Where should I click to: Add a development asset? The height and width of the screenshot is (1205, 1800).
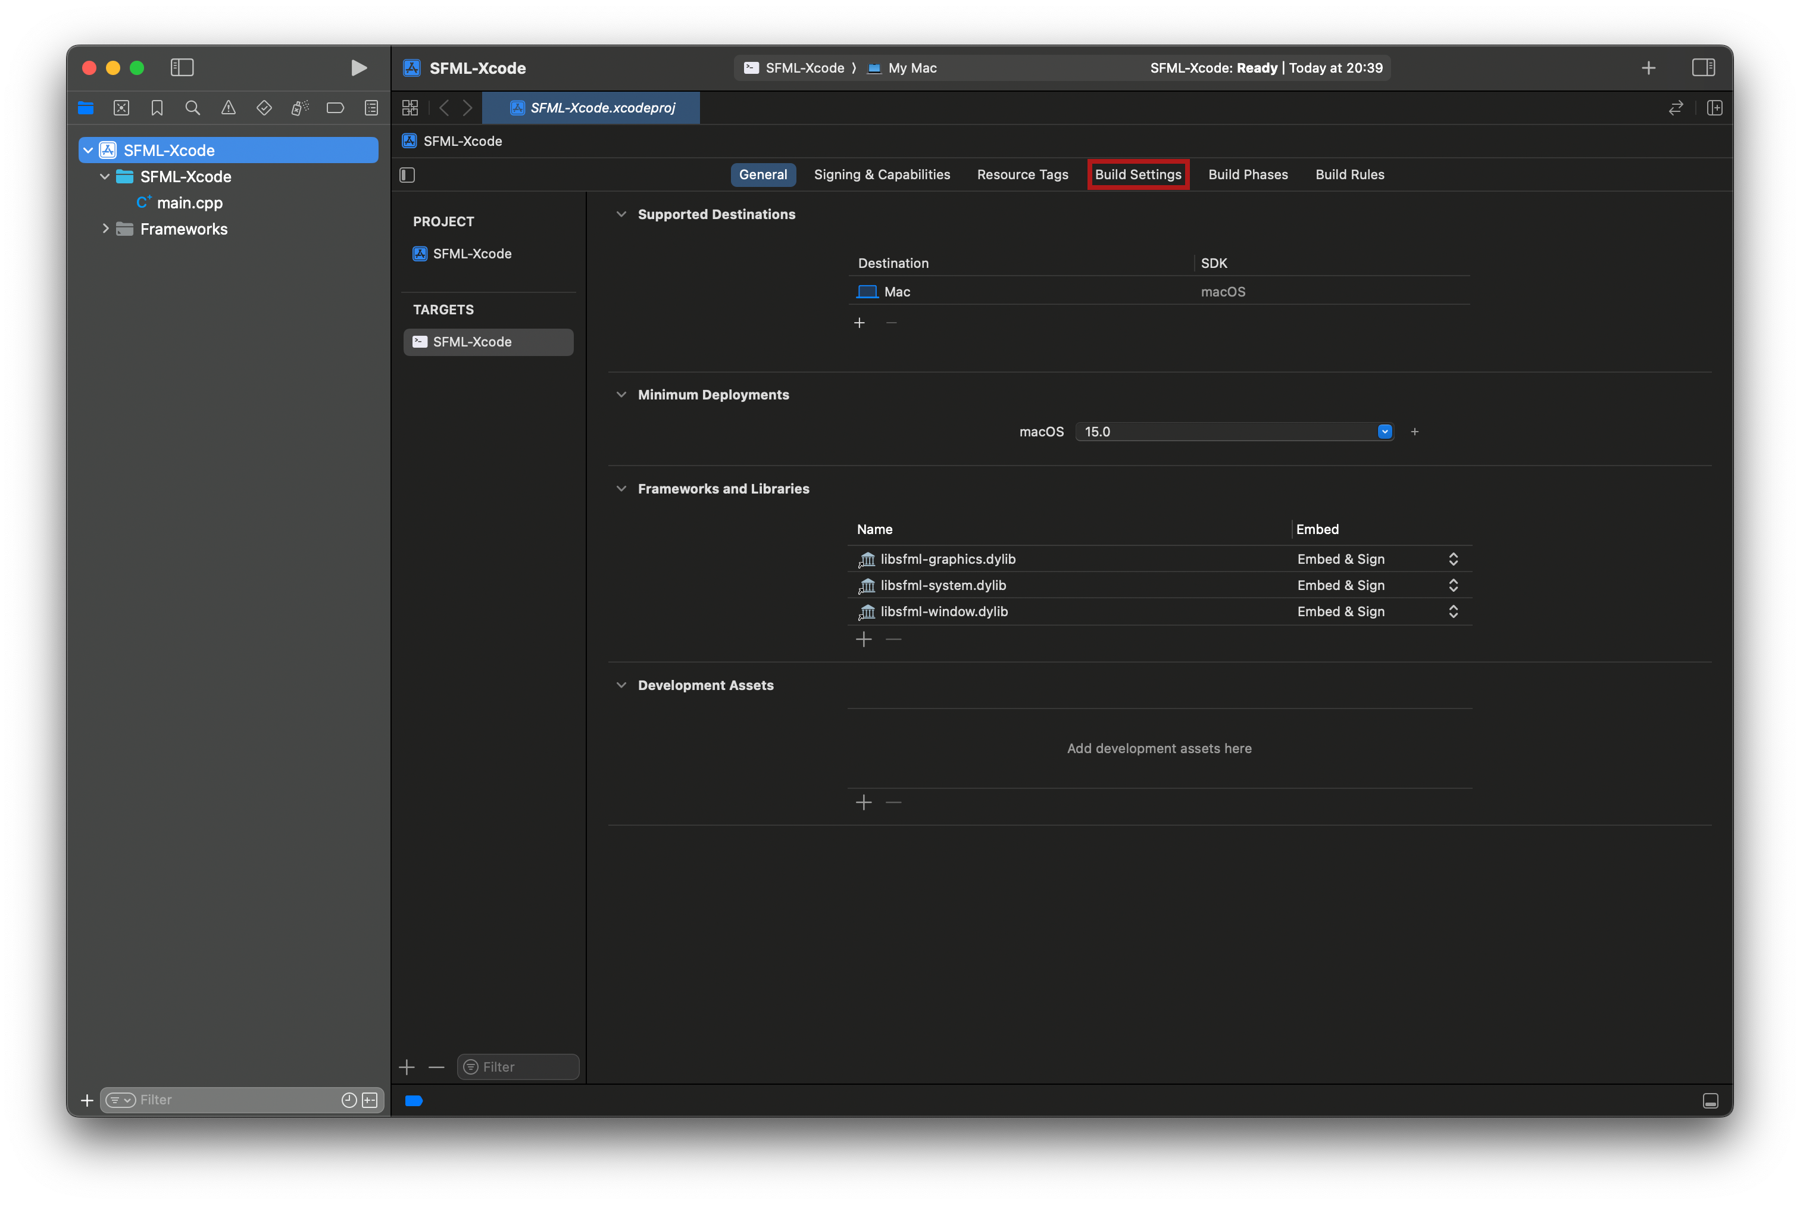864,803
